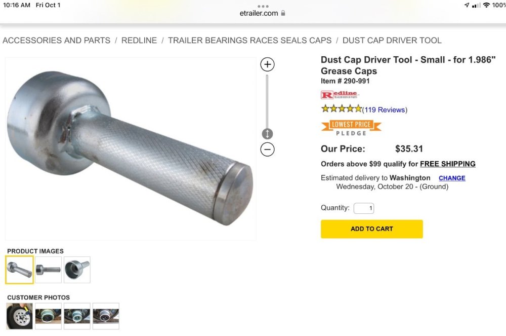Image resolution: width=506 pixels, height=336 pixels.
Task: Tap the lock icon beside etrailer.com
Action: 283,13
